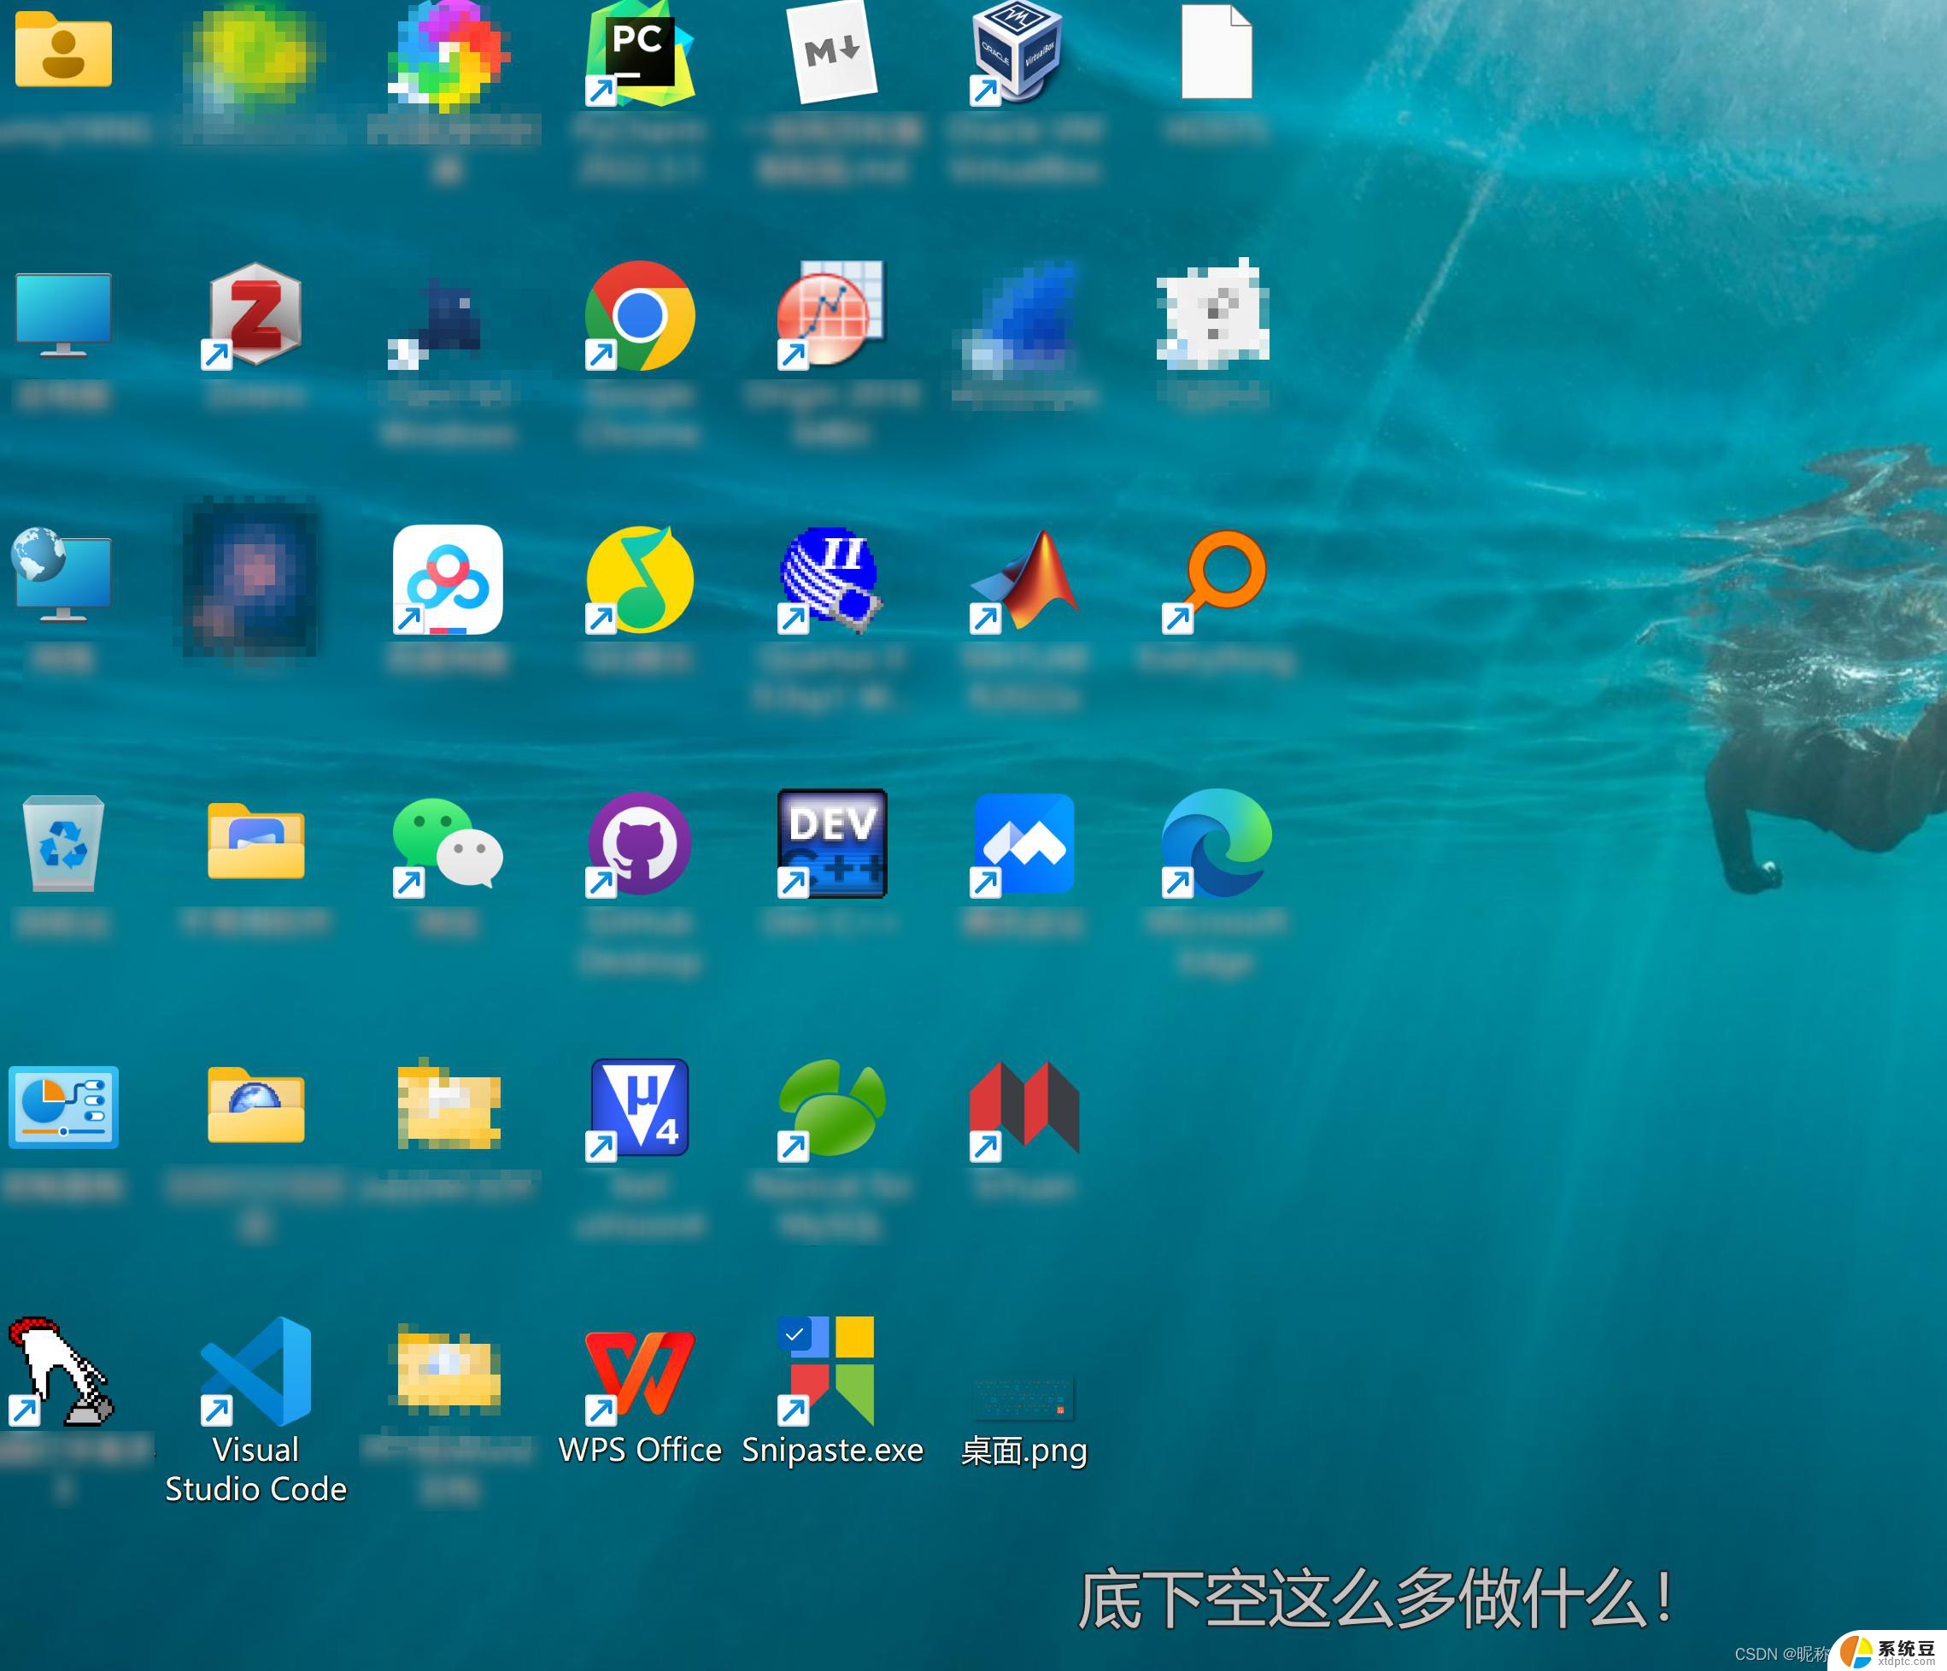
Task: Open the Quartus II shortcut
Action: (830, 580)
